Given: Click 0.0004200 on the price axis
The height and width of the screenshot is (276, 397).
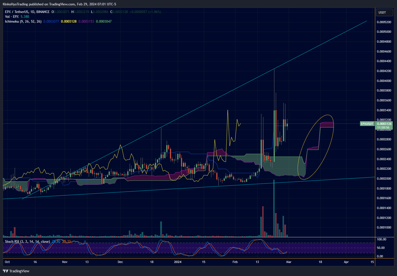Looking at the screenshot, I should point(384,71).
